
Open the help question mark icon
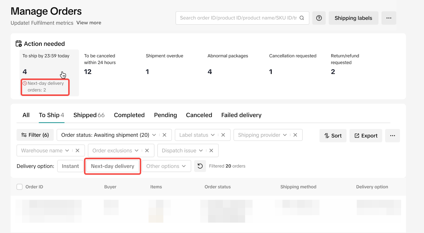point(319,18)
